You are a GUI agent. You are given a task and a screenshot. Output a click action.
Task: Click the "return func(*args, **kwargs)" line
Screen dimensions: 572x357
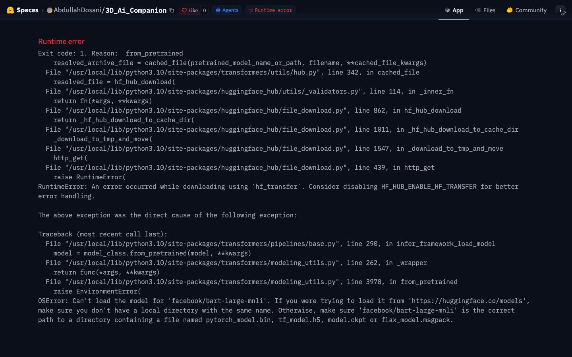pos(106,272)
